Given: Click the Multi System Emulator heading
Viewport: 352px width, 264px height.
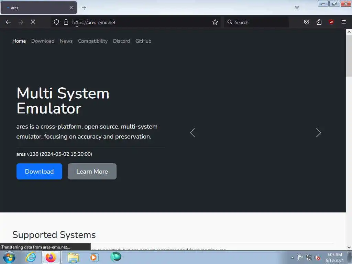Looking at the screenshot, I should tap(63, 101).
